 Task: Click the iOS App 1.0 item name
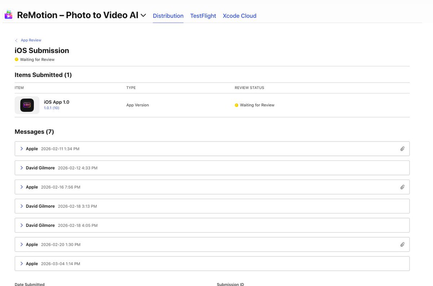(x=57, y=102)
